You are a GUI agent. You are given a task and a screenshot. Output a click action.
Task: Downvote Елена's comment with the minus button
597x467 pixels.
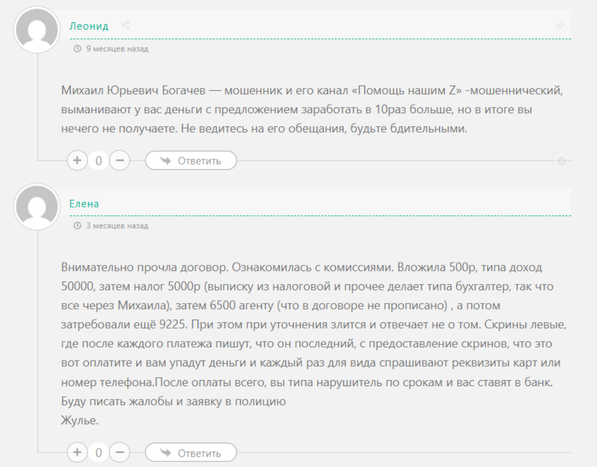pyautogui.click(x=120, y=452)
